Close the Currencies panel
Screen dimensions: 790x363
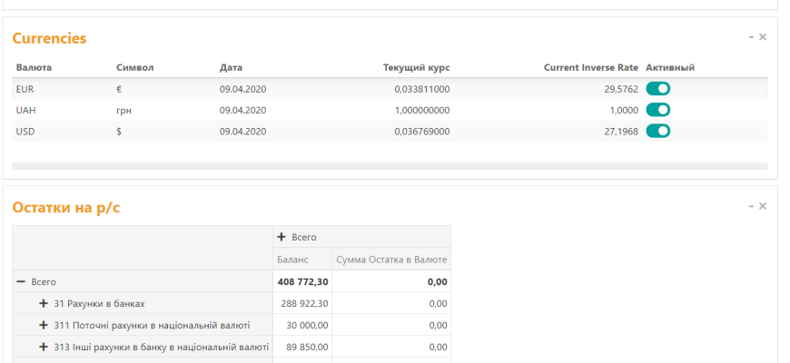pos(763,37)
